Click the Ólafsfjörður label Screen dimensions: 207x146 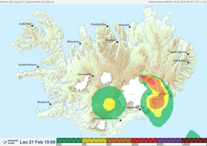coord(99,24)
